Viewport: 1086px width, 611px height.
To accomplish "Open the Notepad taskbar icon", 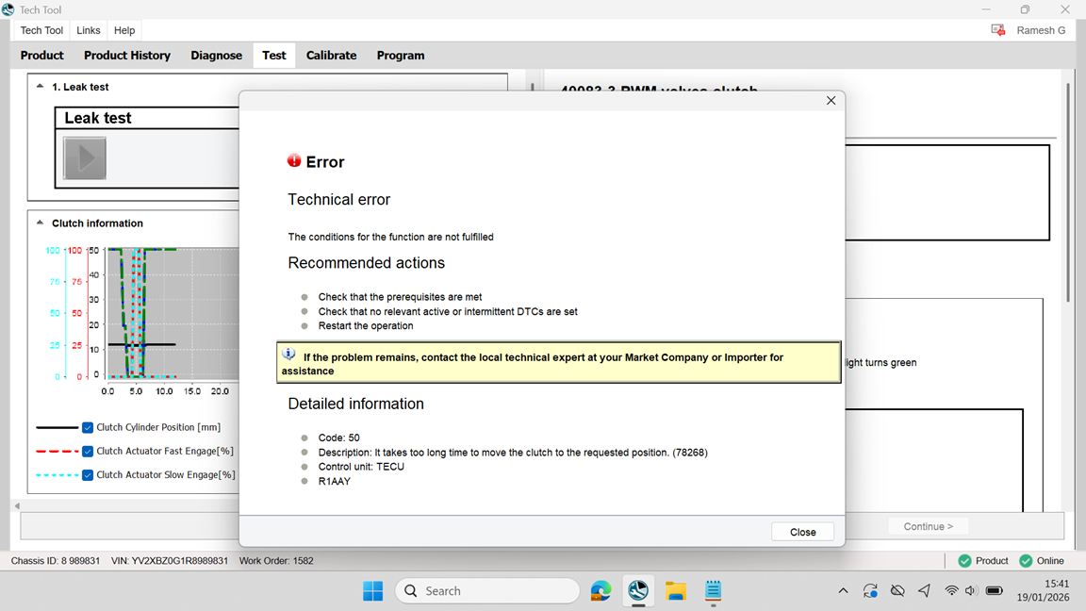I will [x=713, y=591].
